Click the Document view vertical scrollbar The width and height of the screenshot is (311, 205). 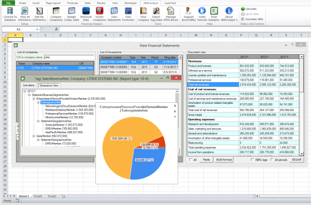301,105
